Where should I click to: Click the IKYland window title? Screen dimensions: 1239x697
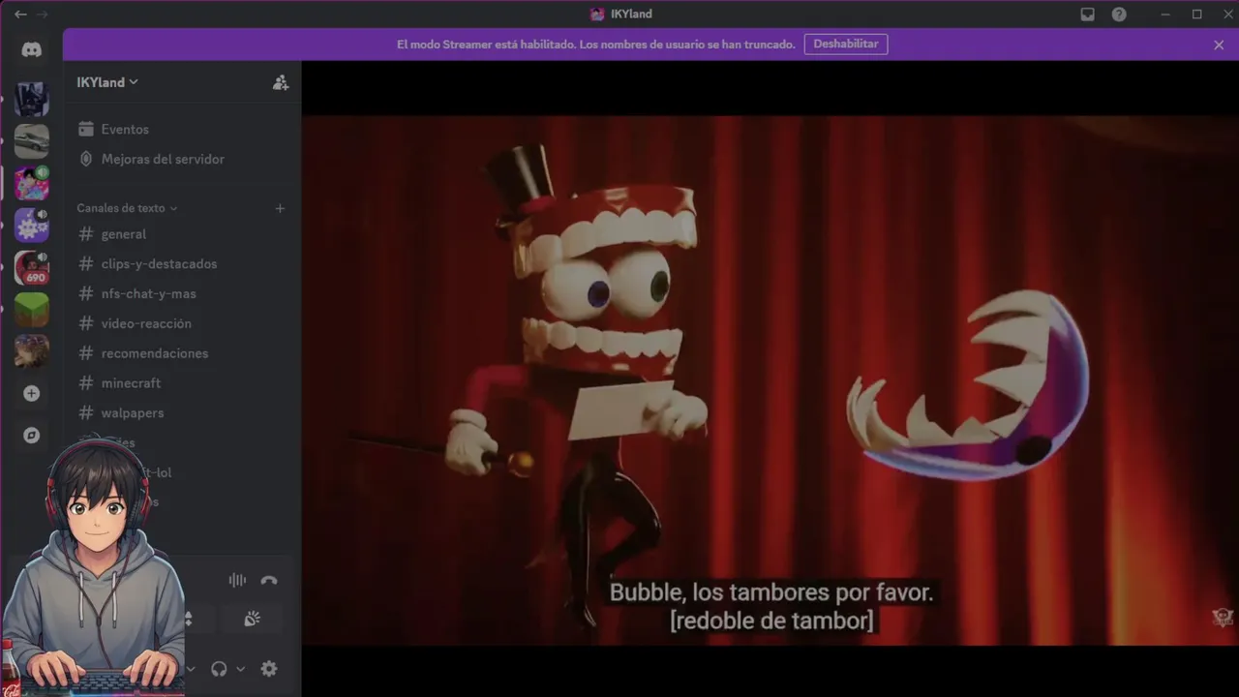coord(621,15)
